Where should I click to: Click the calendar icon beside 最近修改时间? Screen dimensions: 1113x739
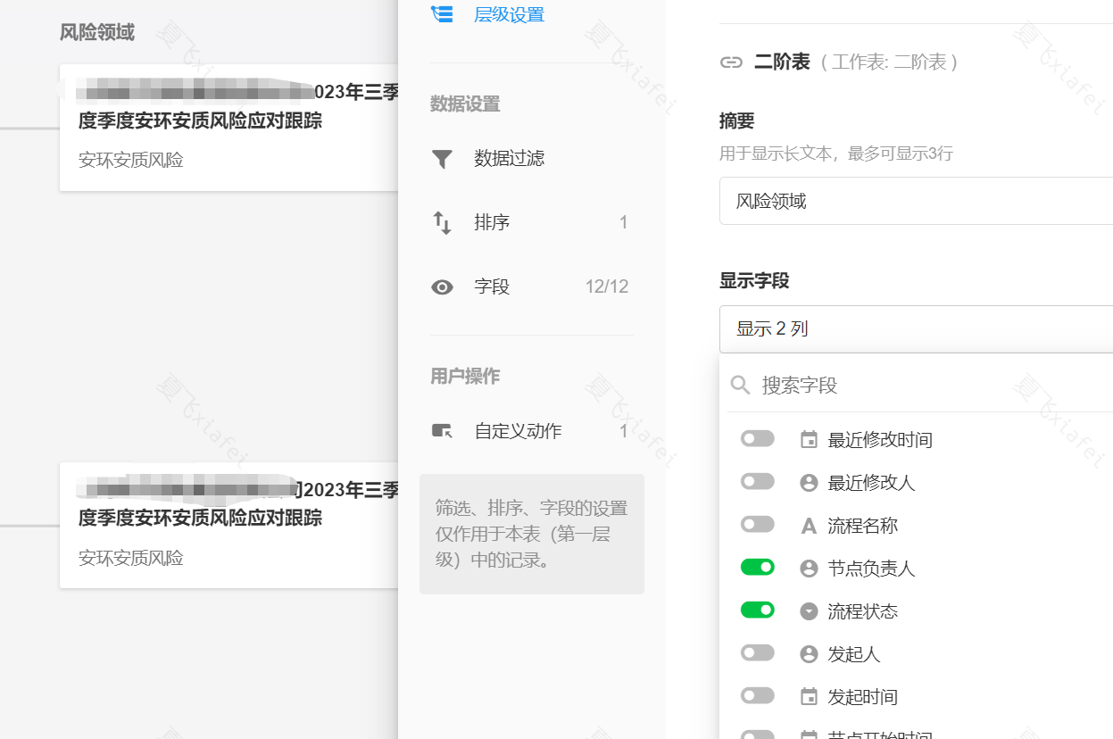click(809, 440)
